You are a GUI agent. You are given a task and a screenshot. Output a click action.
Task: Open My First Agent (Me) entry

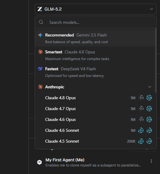click(96, 162)
